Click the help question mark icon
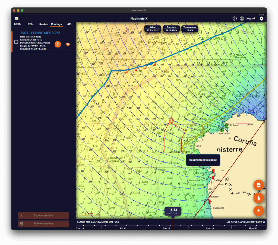Screen dimensions: 278x245 [235, 18]
